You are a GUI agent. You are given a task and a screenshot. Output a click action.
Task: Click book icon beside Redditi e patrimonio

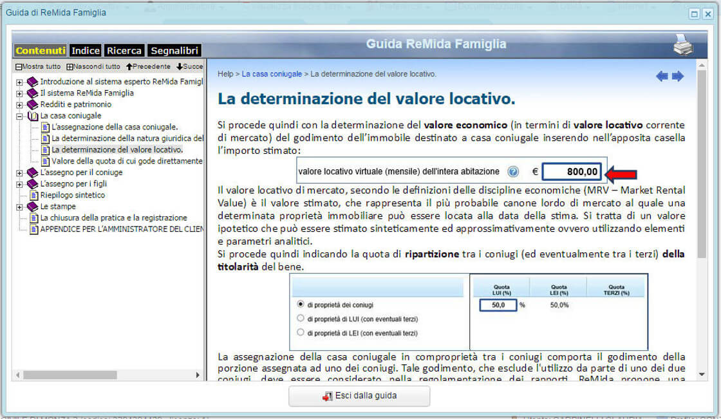tap(32, 104)
